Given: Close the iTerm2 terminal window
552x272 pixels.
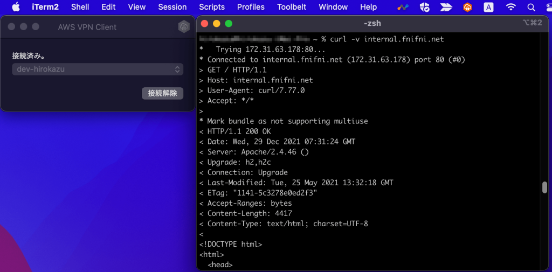Looking at the screenshot, I should coord(204,24).
